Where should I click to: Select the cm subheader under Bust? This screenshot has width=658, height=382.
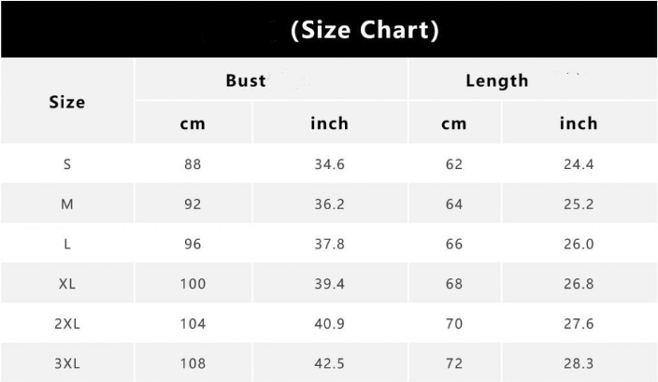pos(193,123)
